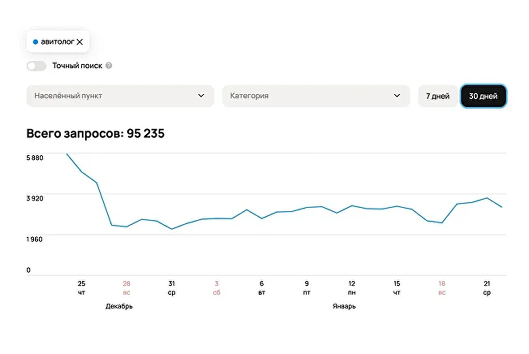Click the «Всего запросов: 95 235» heading
529x354 pixels.
click(x=95, y=133)
